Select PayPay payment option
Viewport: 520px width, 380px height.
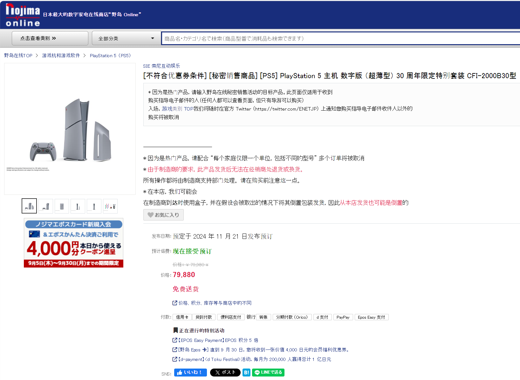pos(343,317)
